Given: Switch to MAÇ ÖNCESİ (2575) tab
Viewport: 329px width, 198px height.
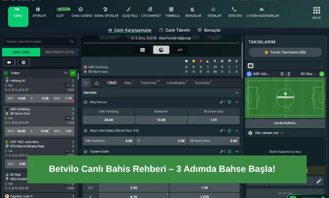Looking at the screenshot, I should [59, 52].
